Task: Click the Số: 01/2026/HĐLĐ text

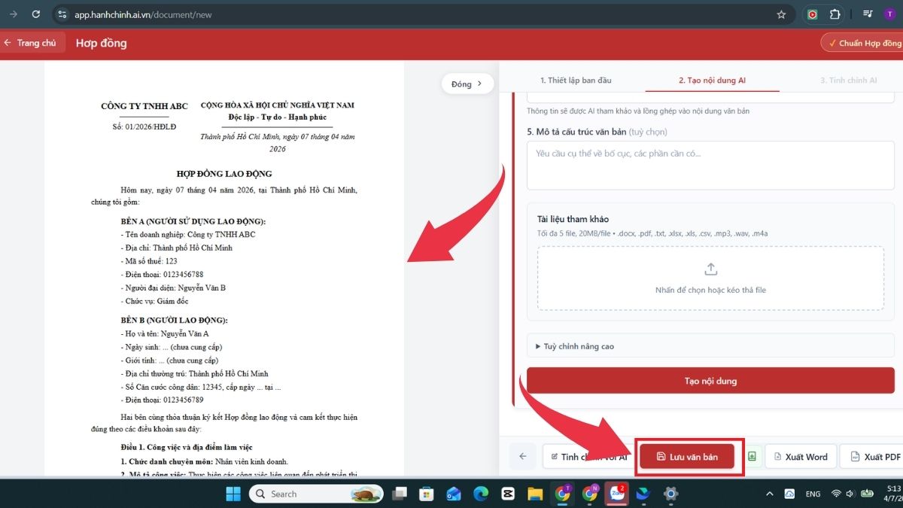Action: coord(144,126)
